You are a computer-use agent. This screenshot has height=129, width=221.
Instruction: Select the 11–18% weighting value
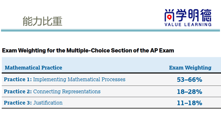(190, 103)
